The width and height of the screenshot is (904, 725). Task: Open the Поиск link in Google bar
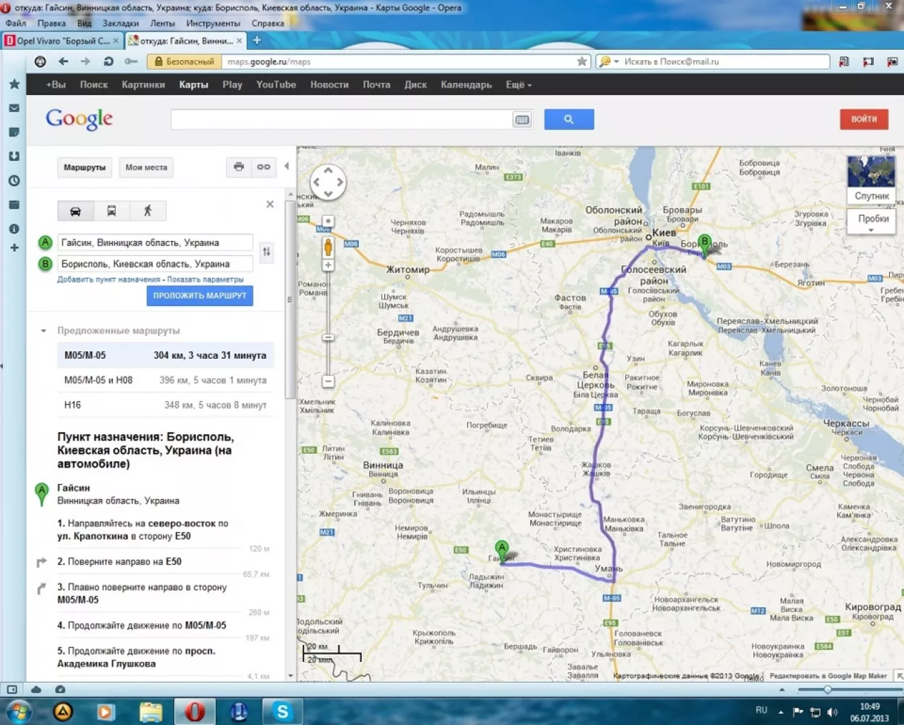(94, 85)
